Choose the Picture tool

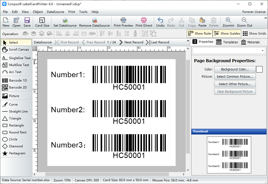coord(16,96)
